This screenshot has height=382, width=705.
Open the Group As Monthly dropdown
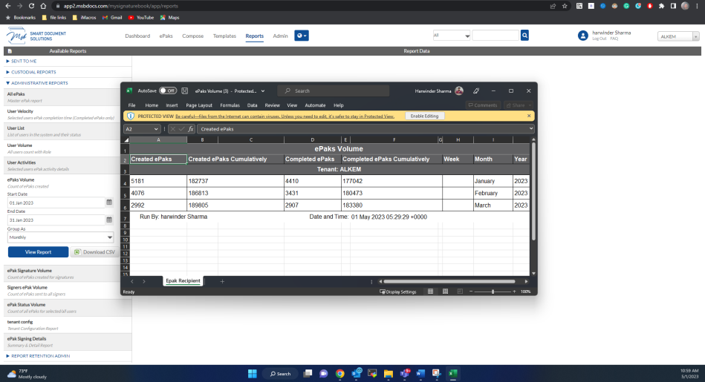click(x=61, y=237)
